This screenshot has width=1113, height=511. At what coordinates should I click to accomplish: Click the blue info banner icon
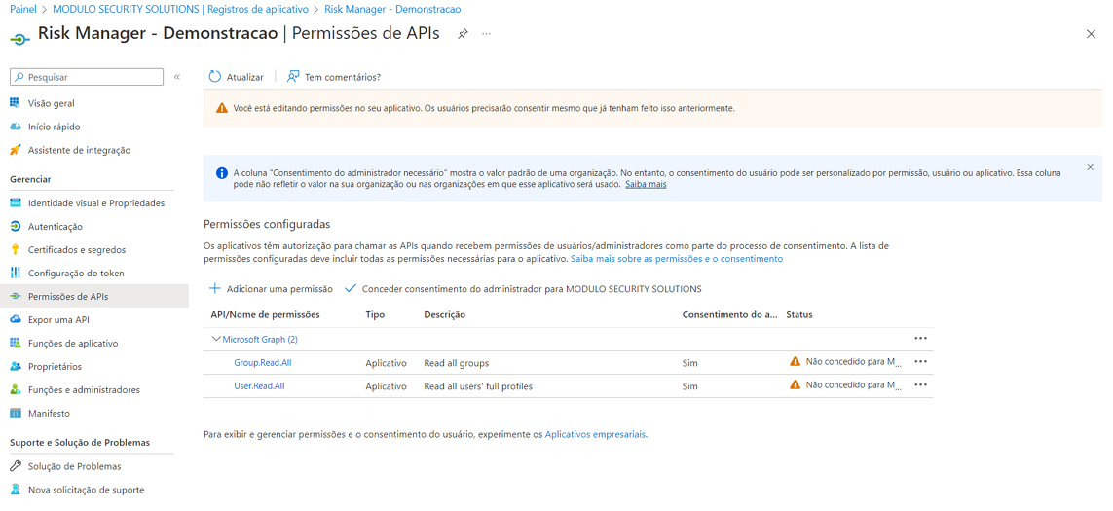[x=221, y=172]
